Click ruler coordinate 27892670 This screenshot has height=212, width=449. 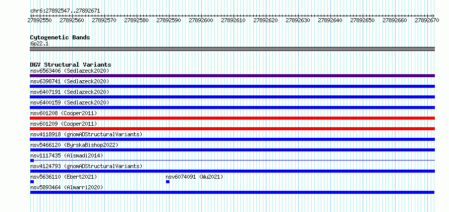pyautogui.click(x=427, y=20)
